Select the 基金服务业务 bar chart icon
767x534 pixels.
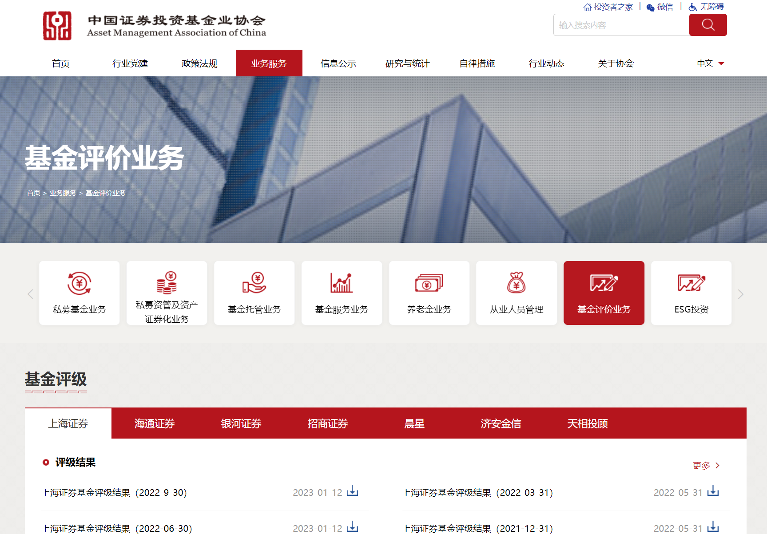click(342, 283)
